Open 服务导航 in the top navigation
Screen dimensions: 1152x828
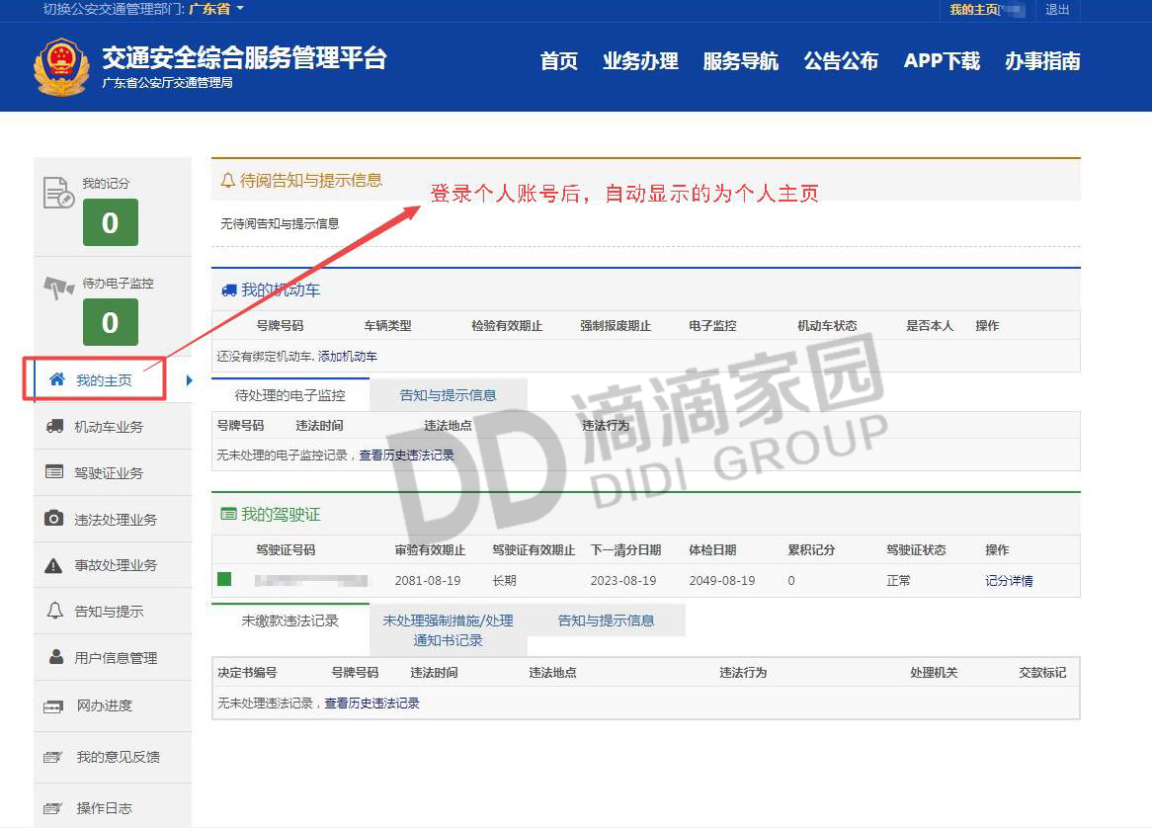[741, 61]
